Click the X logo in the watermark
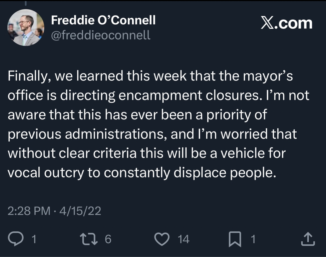 (267, 24)
